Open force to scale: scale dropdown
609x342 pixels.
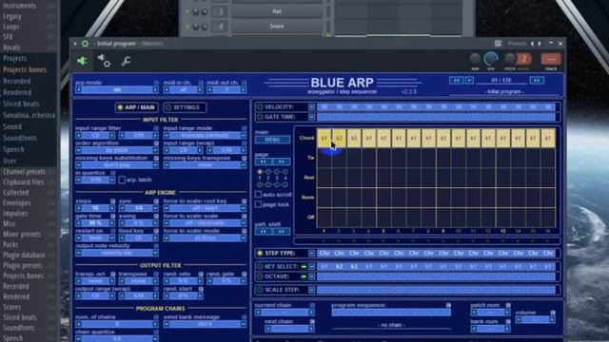(x=205, y=223)
